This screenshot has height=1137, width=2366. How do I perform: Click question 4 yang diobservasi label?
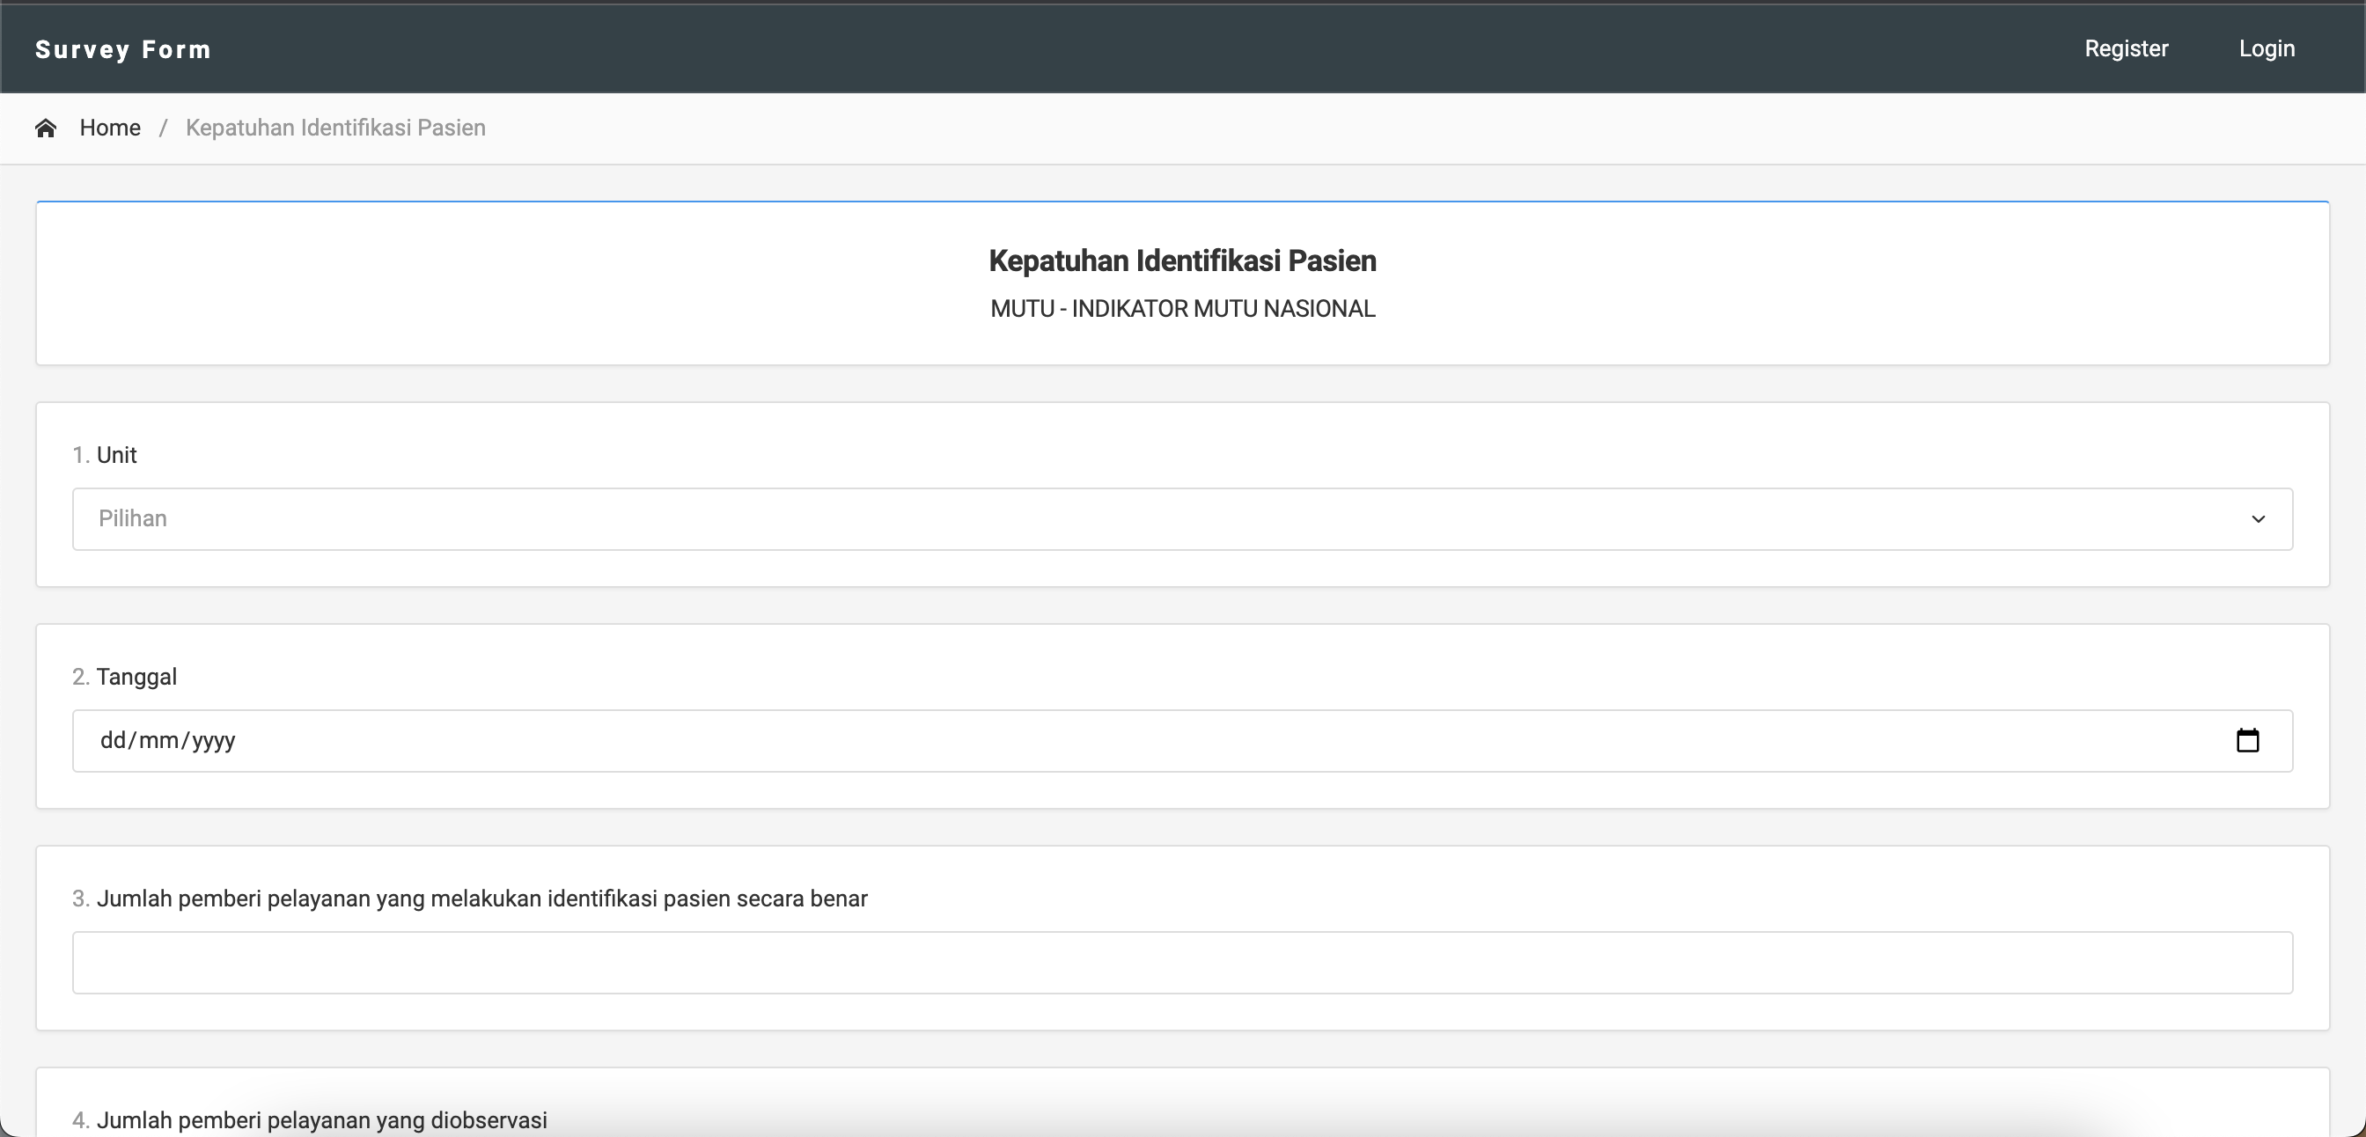[321, 1119]
